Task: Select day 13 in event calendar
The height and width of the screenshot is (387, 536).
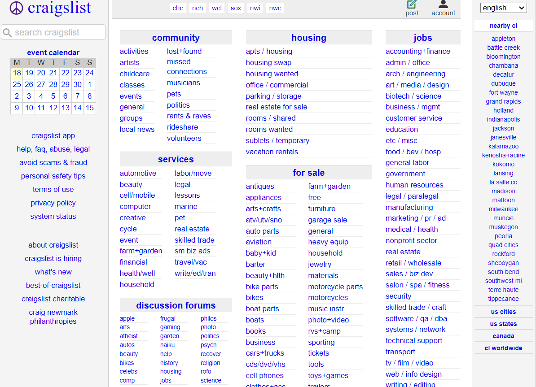Action: point(65,108)
